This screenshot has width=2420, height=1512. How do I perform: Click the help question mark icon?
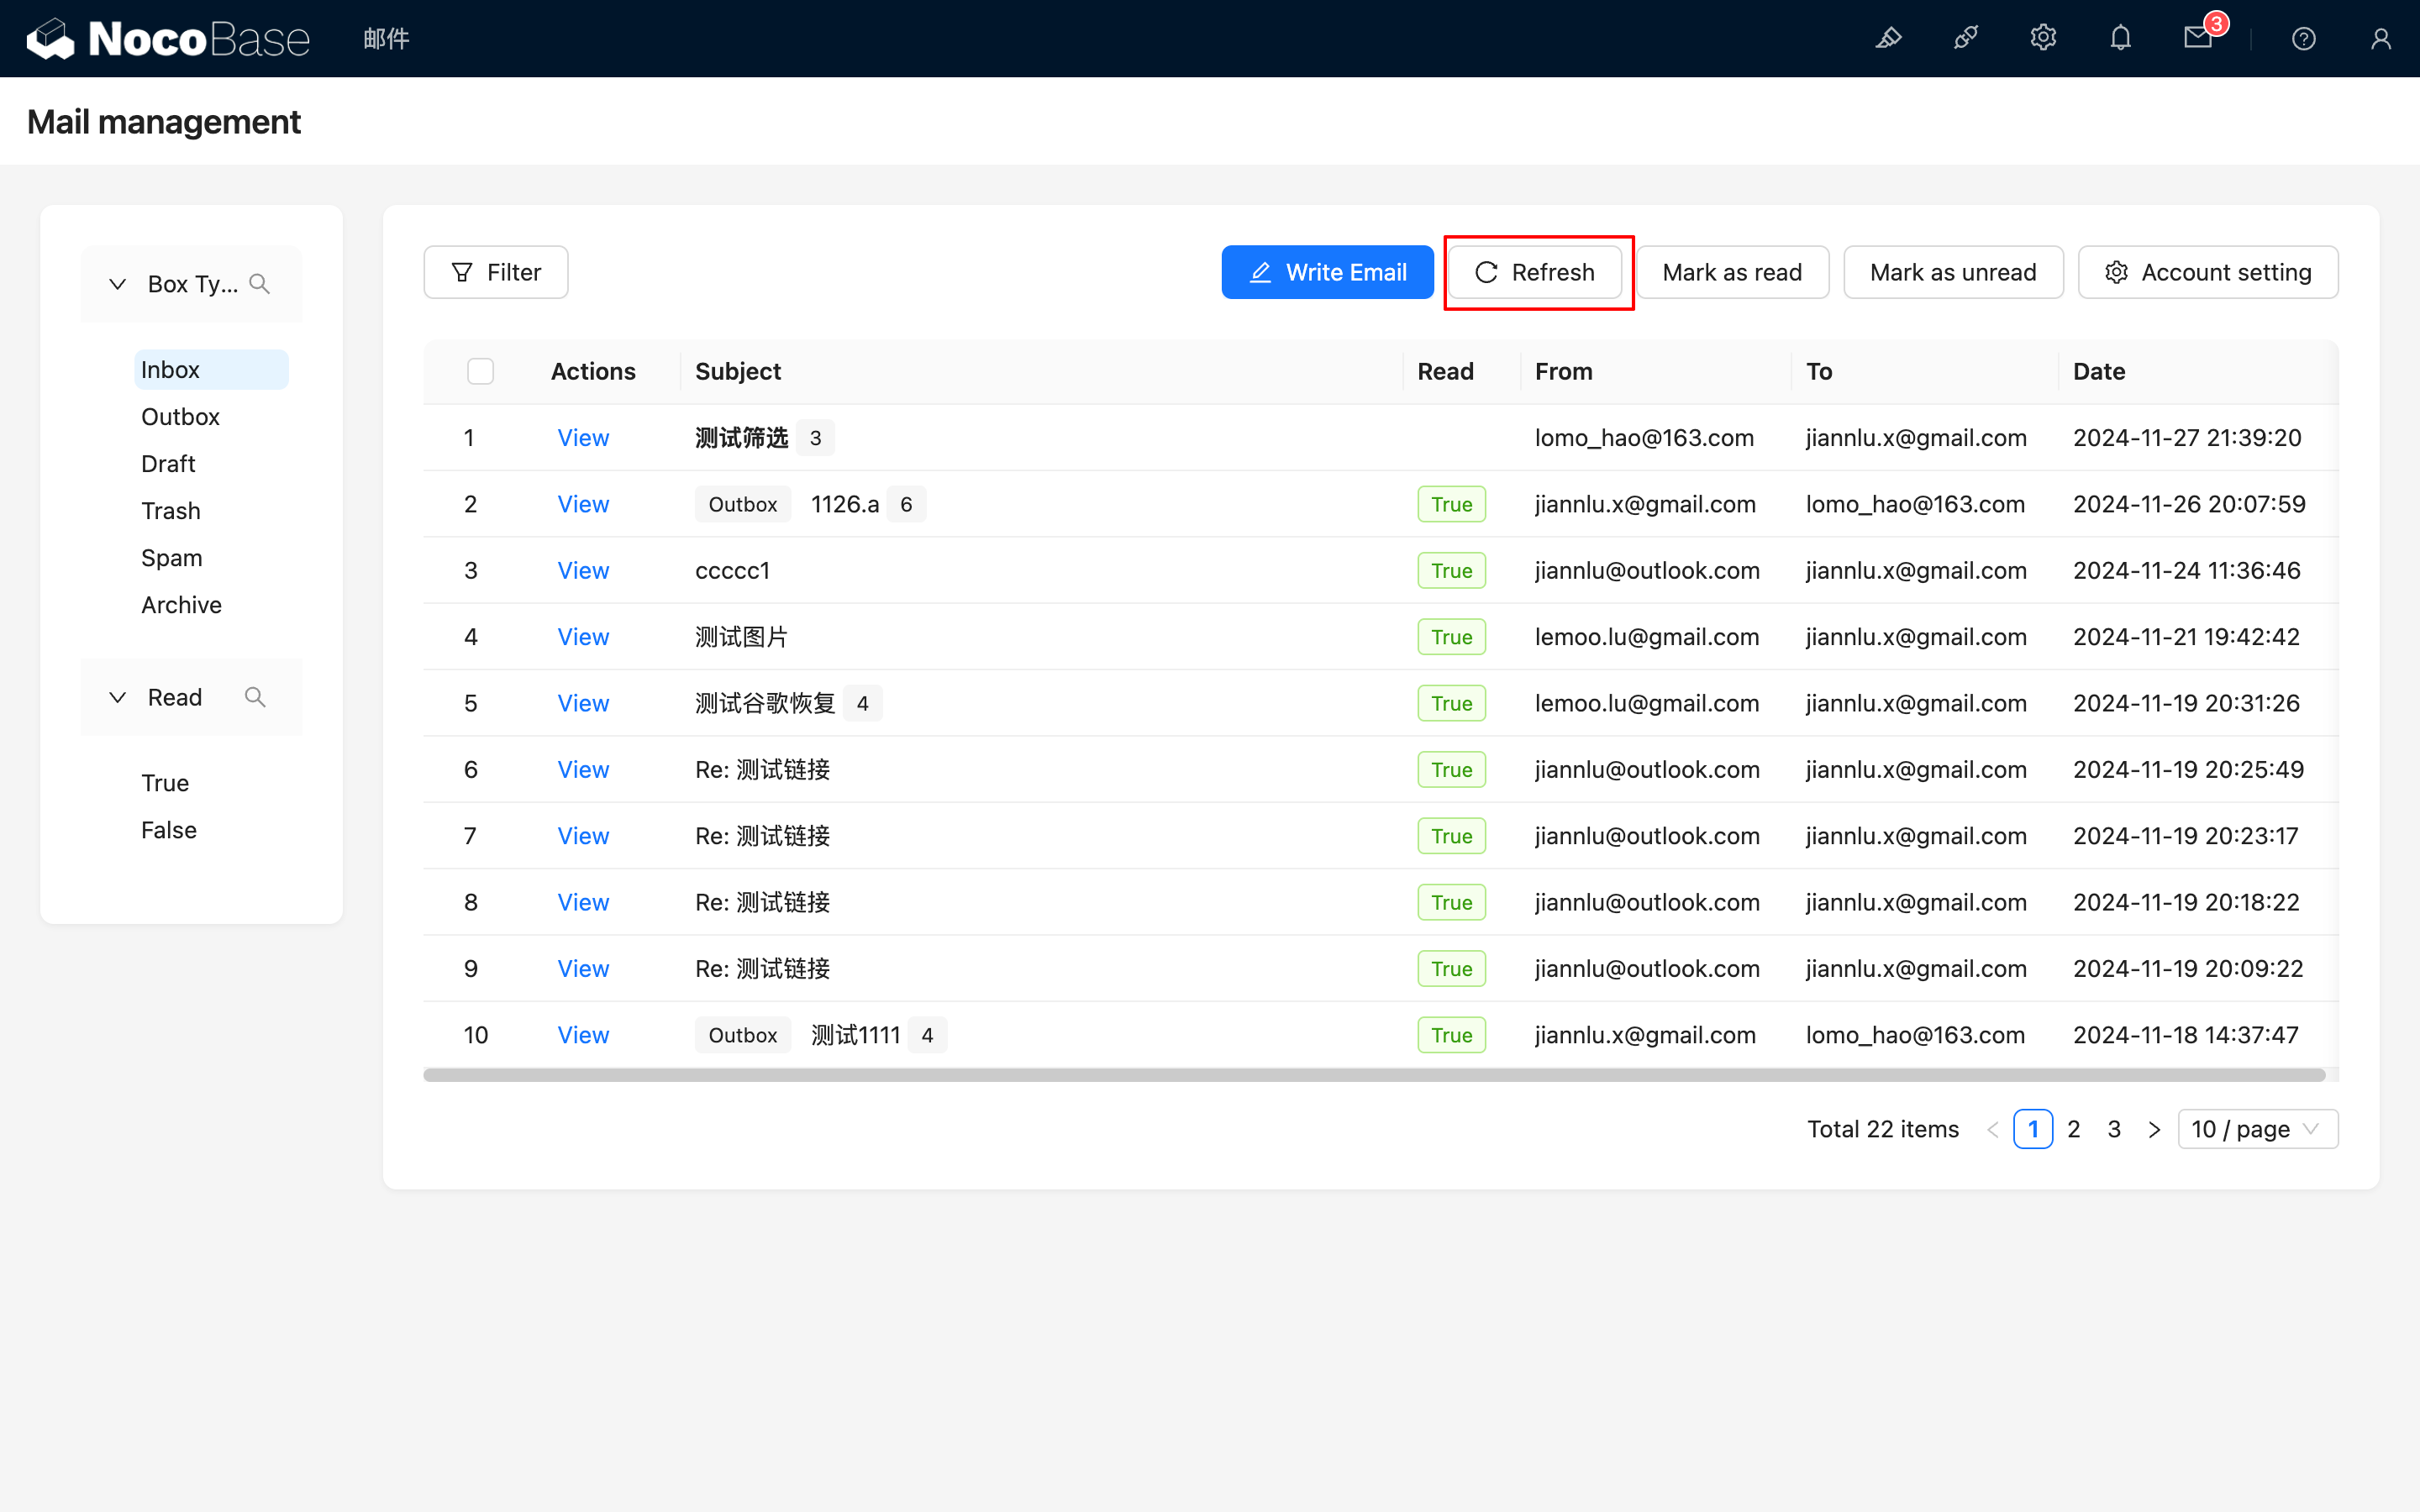pos(2304,39)
